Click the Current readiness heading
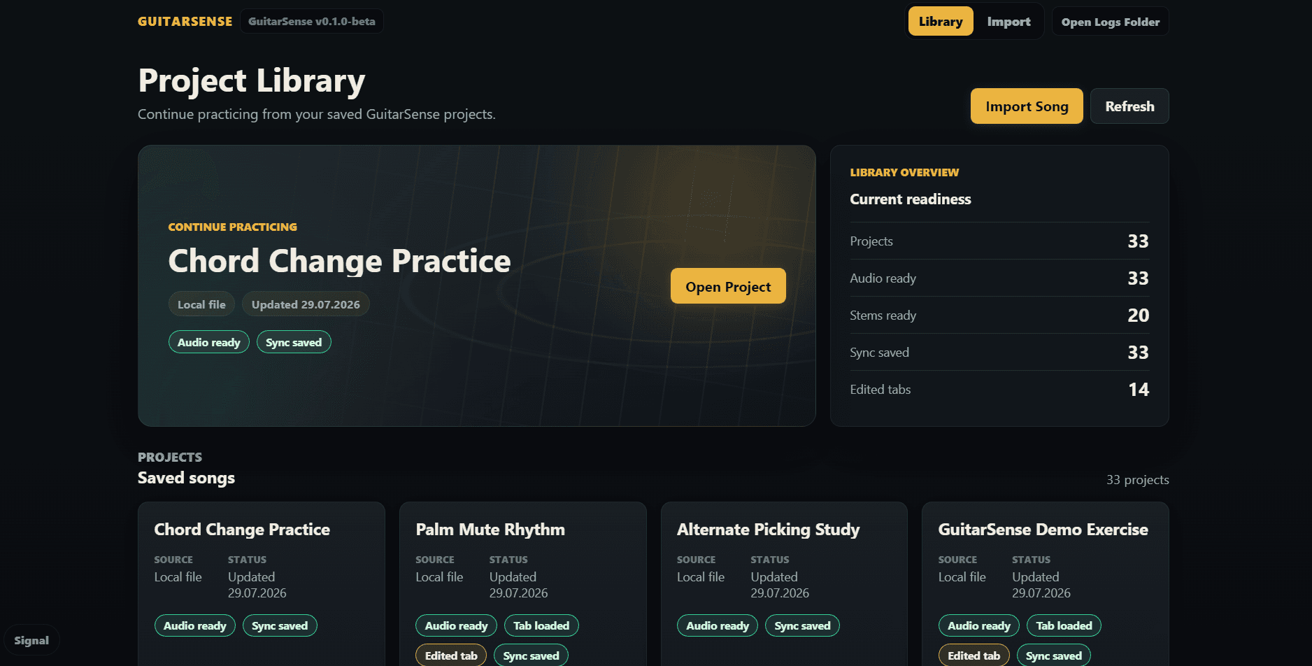Viewport: 1312px width, 666px height. click(910, 199)
